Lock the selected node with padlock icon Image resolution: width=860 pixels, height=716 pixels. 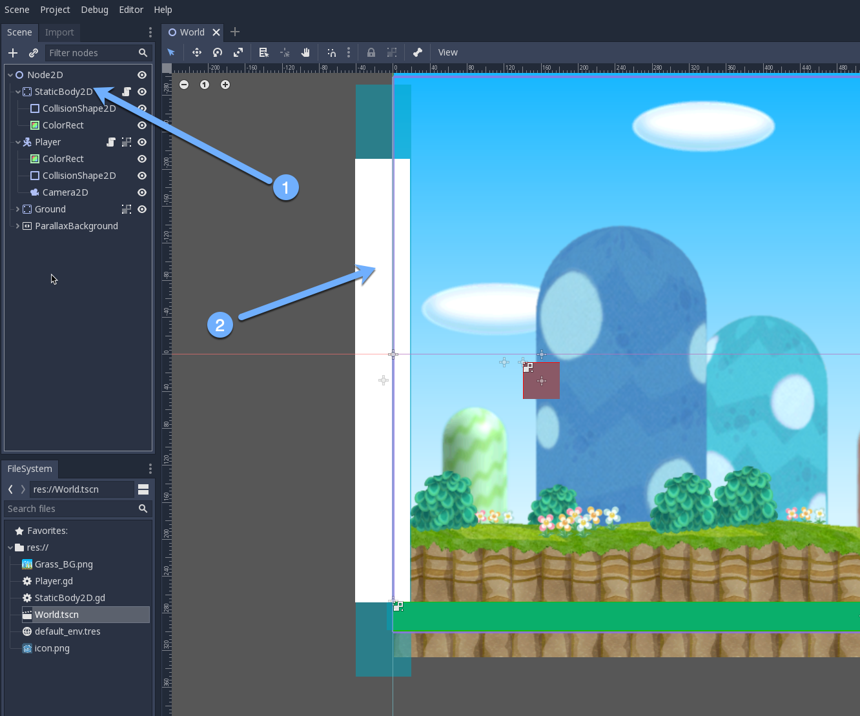click(x=371, y=52)
